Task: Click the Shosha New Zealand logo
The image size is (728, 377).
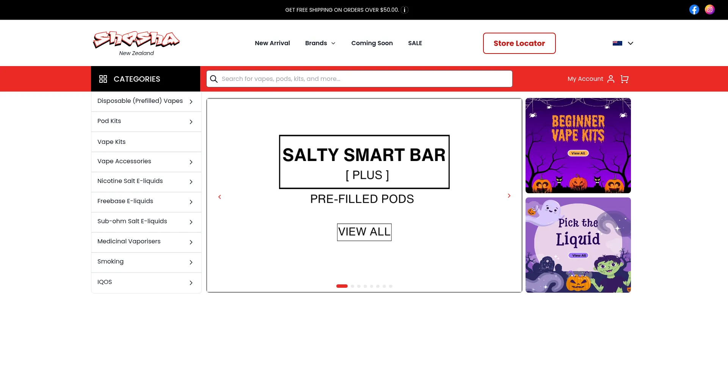Action: 136,43
